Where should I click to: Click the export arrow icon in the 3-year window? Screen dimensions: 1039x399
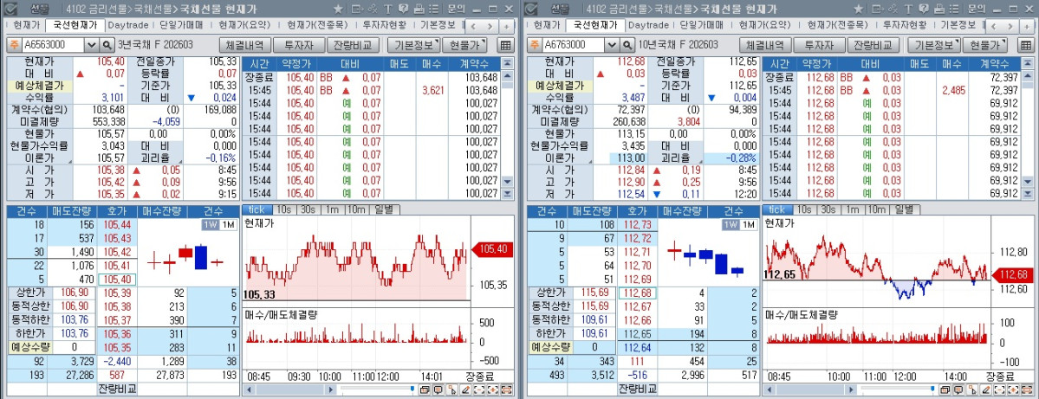358,10
